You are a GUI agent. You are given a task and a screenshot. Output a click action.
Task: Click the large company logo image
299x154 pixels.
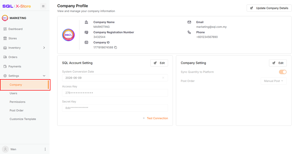point(68,35)
